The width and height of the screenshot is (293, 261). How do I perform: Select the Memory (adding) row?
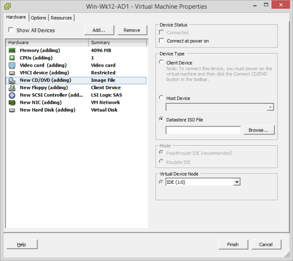[76, 50]
